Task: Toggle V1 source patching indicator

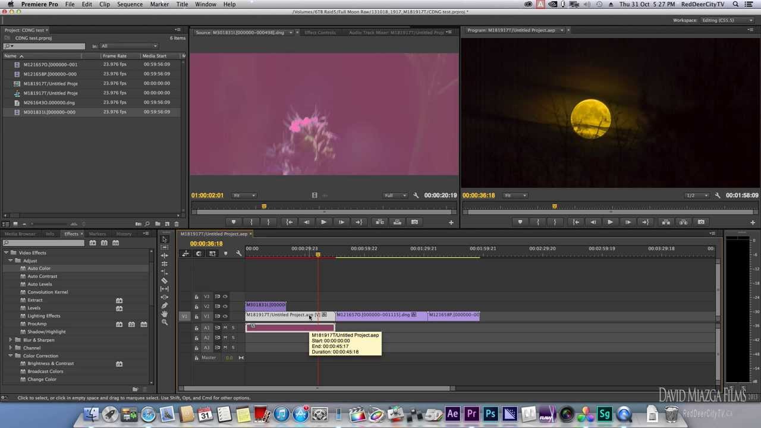Action: pyautogui.click(x=184, y=316)
